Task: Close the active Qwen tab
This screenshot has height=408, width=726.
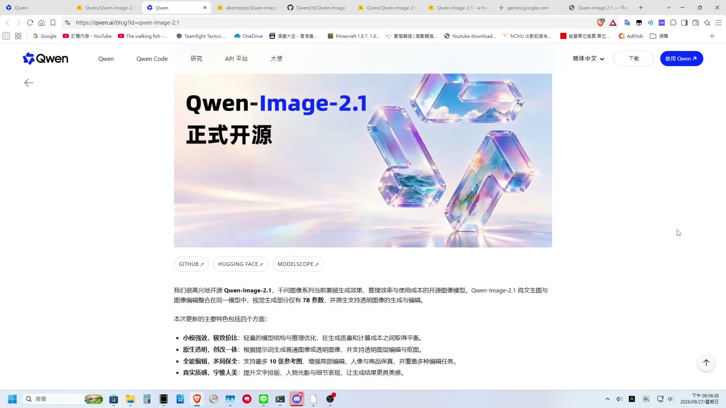Action: [x=205, y=8]
